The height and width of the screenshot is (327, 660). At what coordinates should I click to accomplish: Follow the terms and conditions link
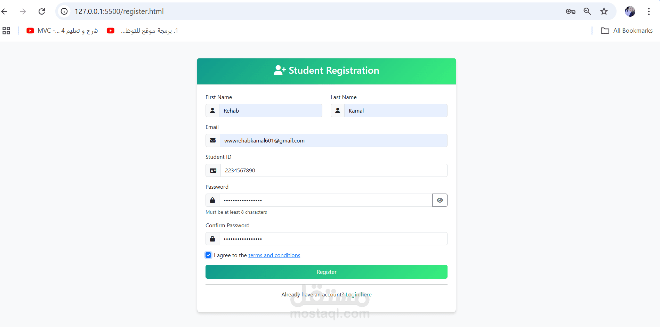274,255
